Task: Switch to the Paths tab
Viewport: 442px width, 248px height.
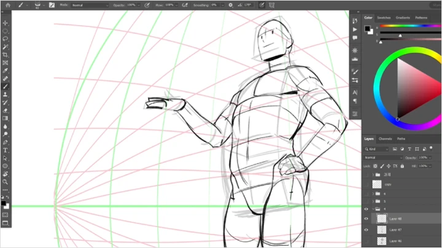Action: 401,139
